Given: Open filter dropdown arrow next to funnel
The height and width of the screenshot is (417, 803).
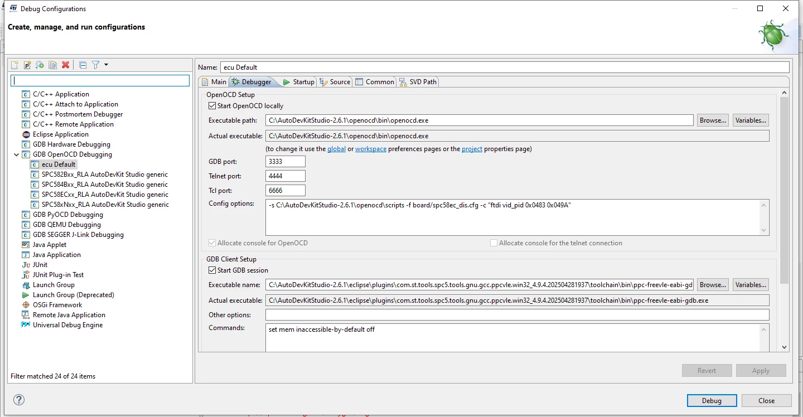Looking at the screenshot, I should point(106,65).
